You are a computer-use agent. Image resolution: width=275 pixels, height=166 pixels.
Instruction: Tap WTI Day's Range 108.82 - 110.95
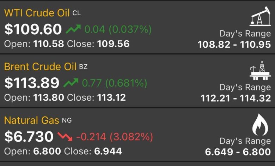[234, 45]
